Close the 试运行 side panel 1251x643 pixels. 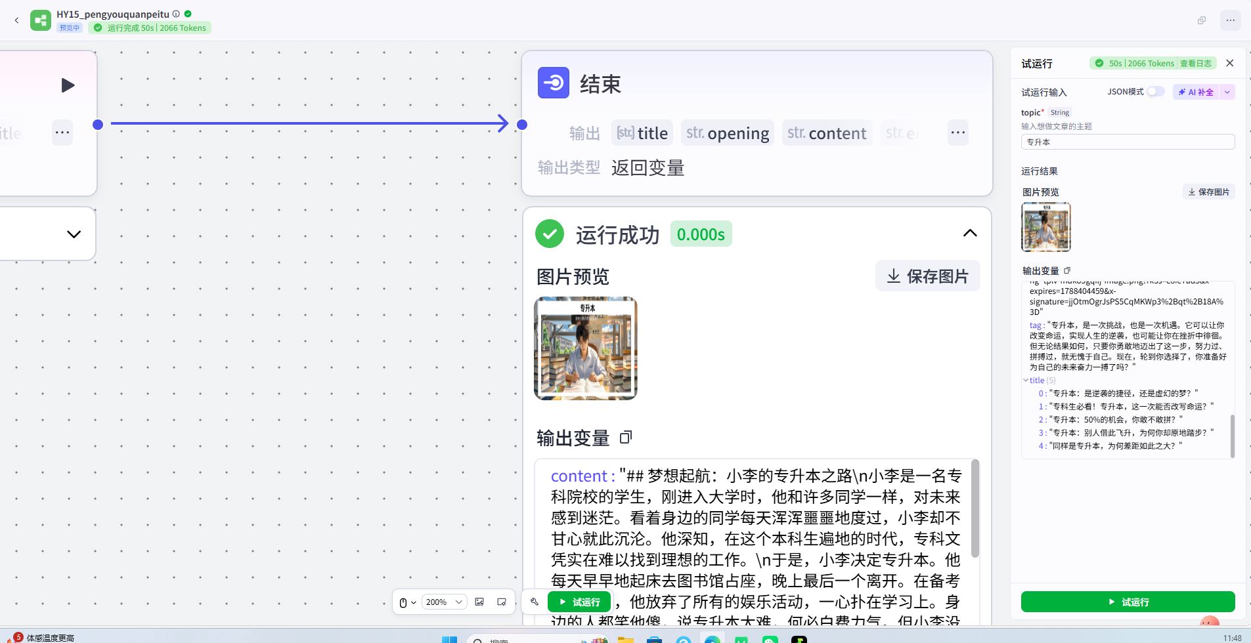[x=1230, y=63]
